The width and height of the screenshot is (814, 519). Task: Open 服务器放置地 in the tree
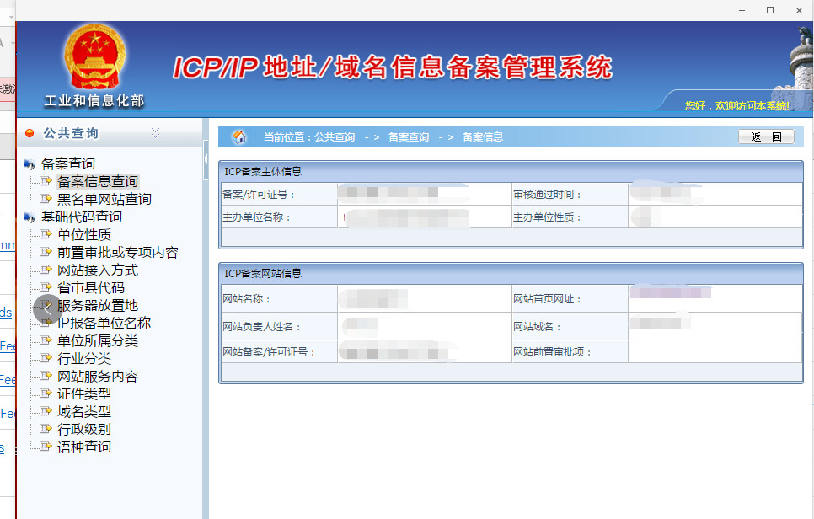(98, 305)
